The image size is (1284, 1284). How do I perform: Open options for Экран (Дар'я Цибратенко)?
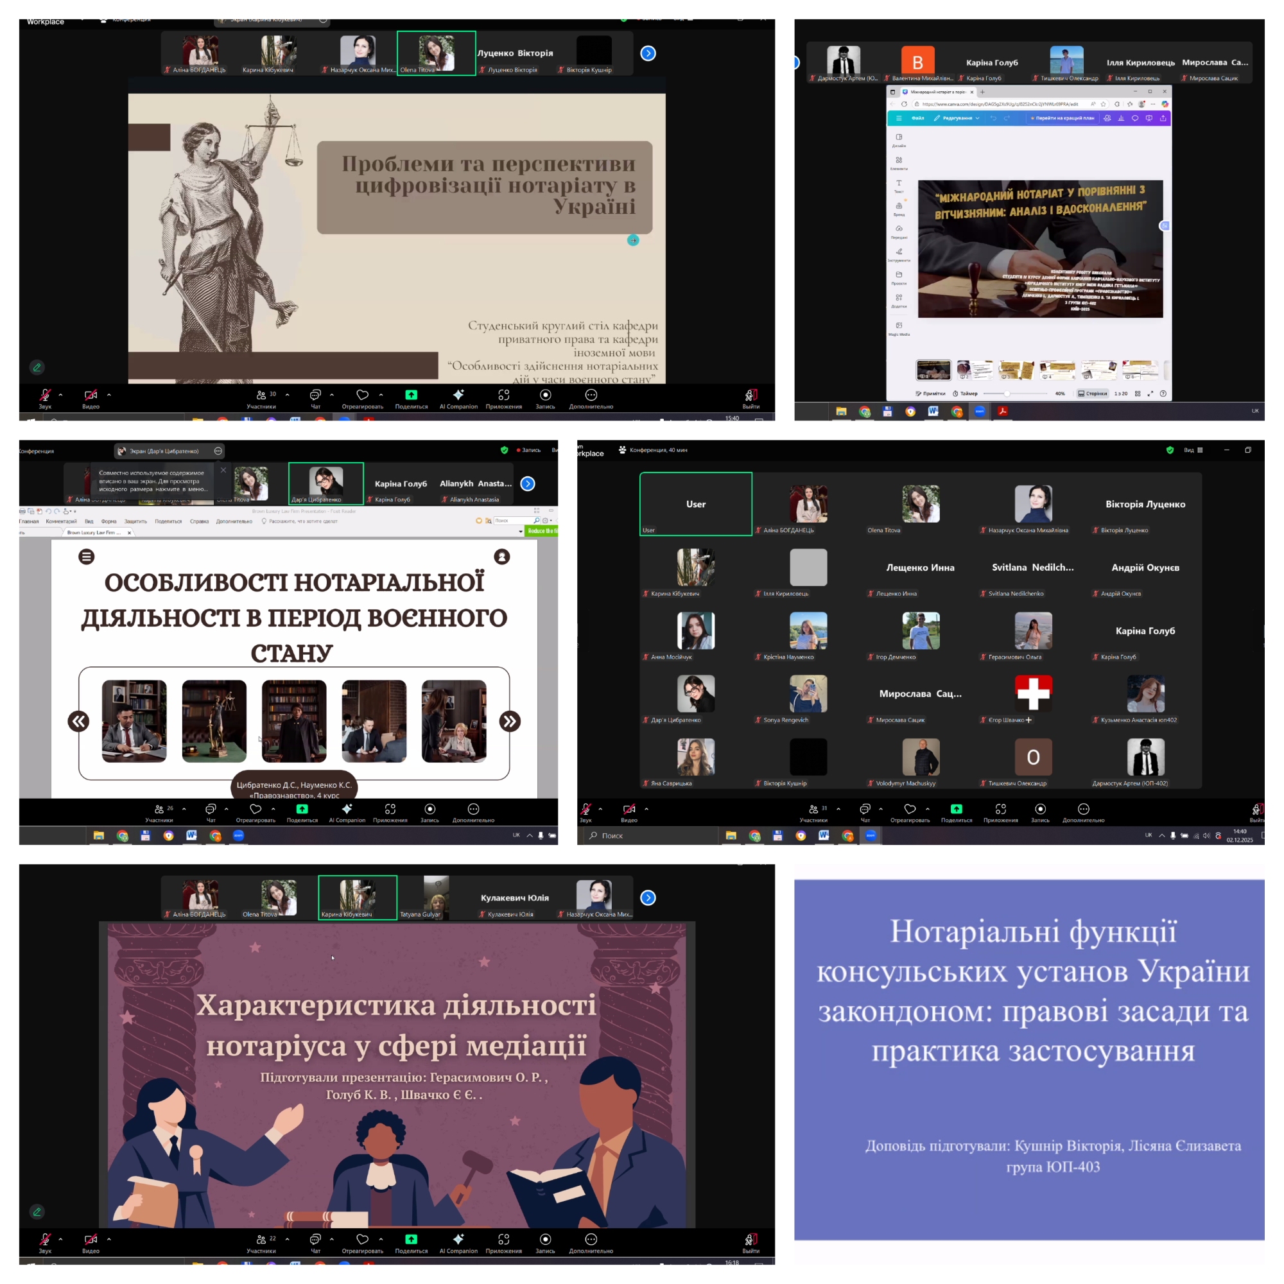[x=218, y=451]
